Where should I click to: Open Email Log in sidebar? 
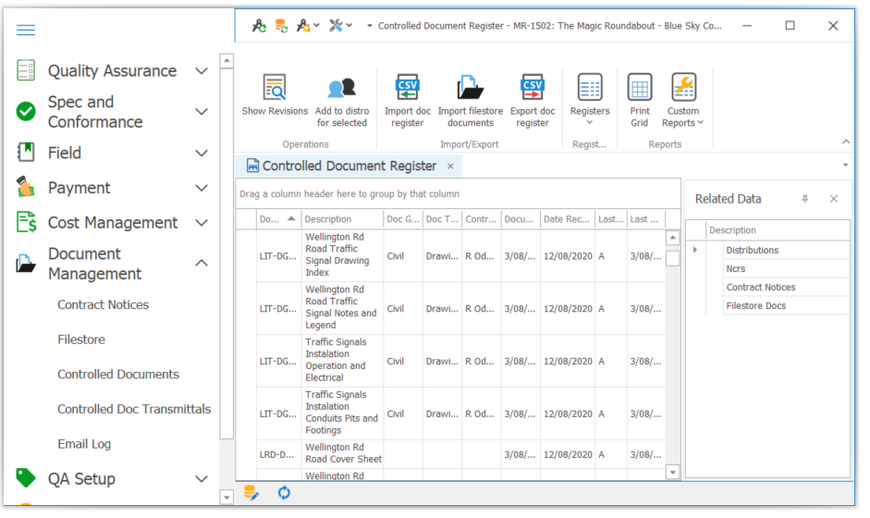click(x=84, y=444)
